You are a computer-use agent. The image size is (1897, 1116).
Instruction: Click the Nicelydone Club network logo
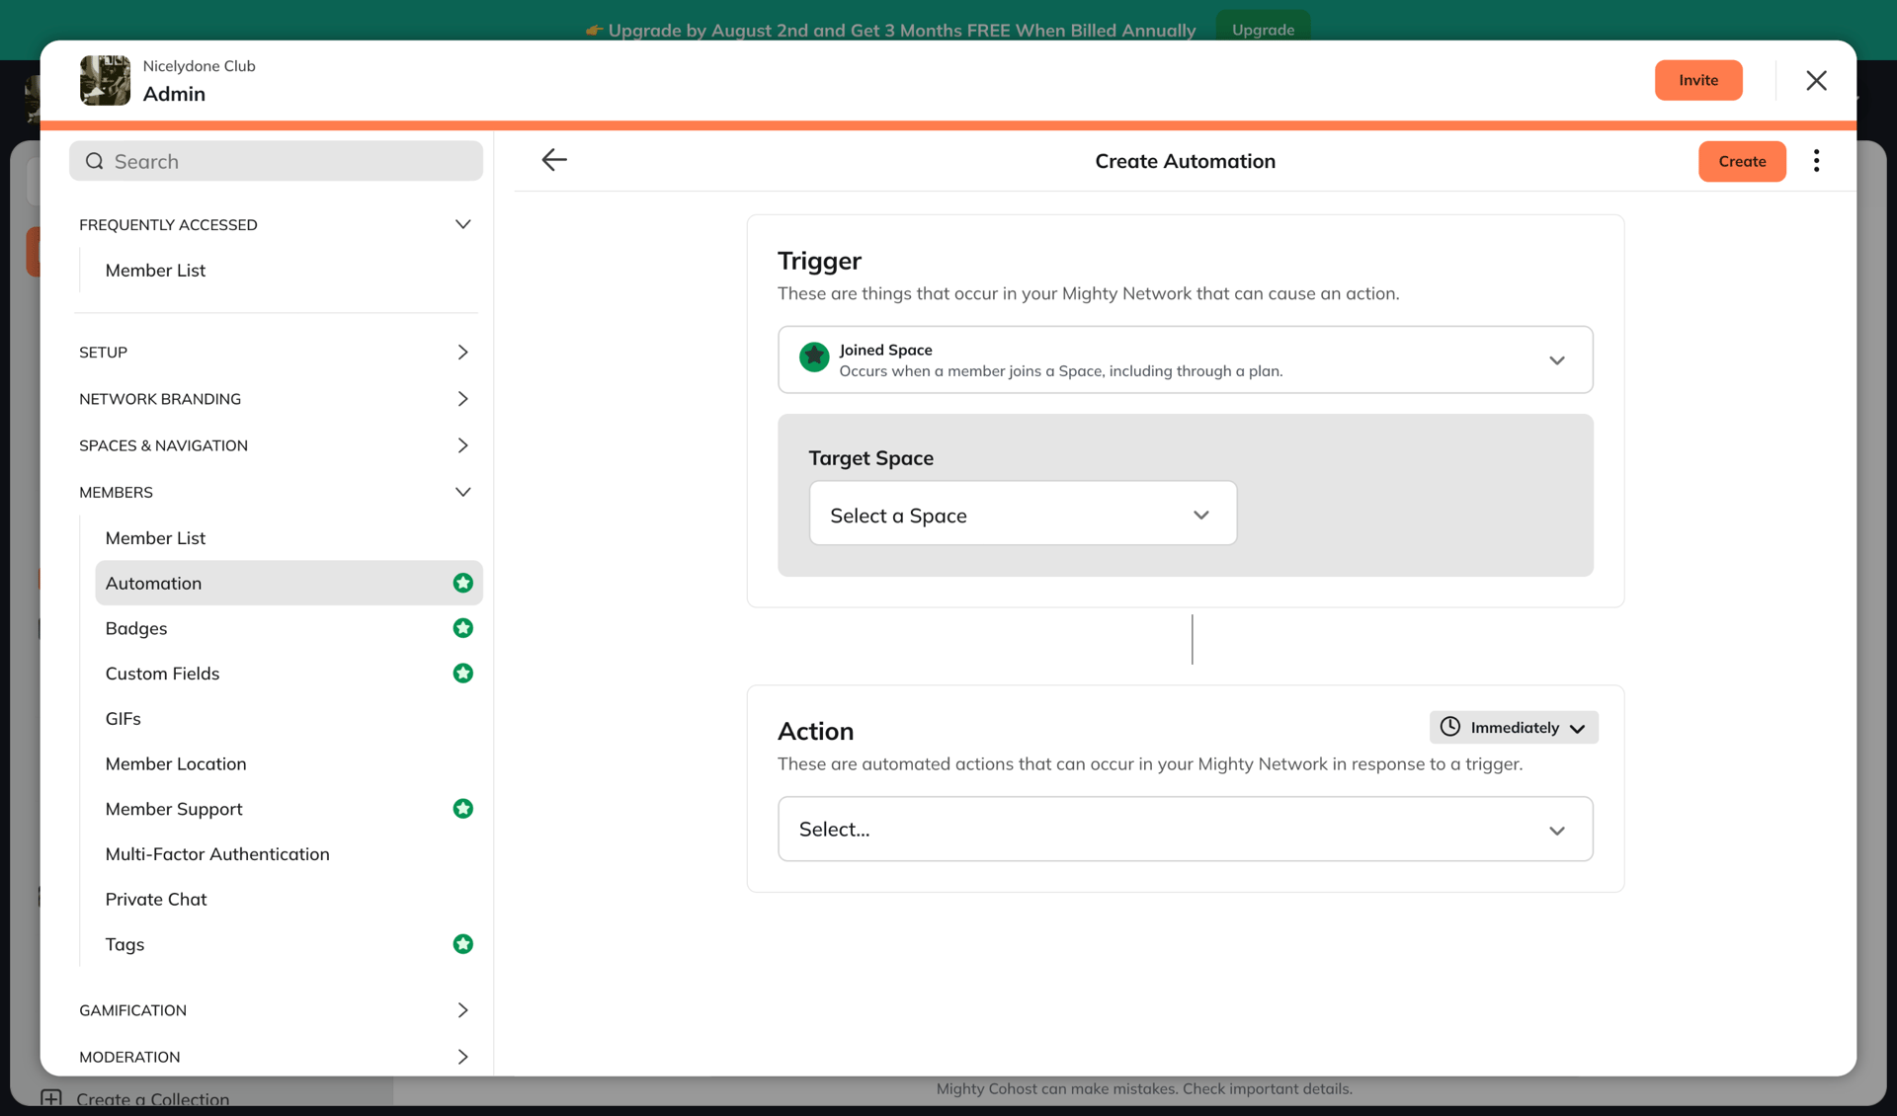click(105, 80)
